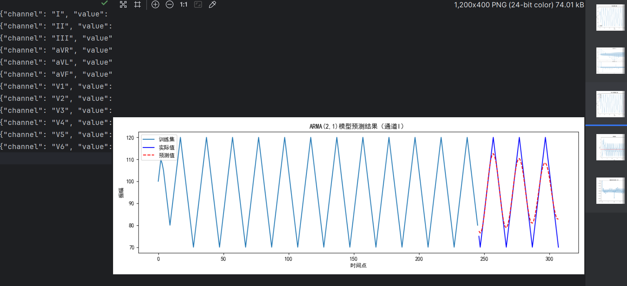The image size is (627, 286).
Task: Click the JSON line with channel "aVR"
Action: pyautogui.click(x=56, y=50)
